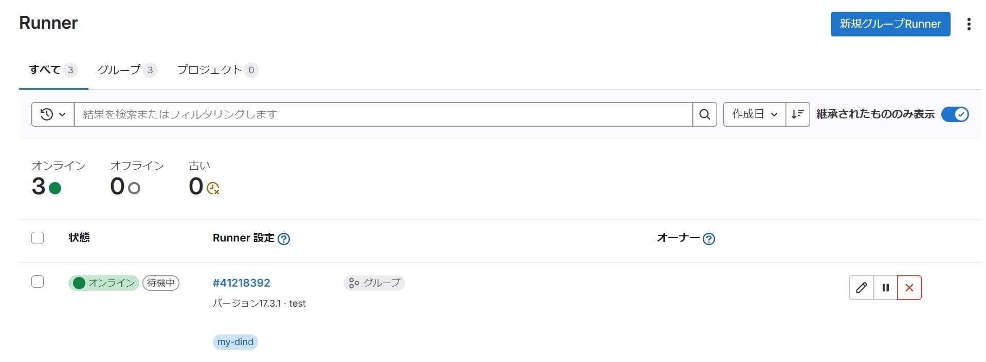The height and width of the screenshot is (362, 986).
Task: Pause runner #41218392 with the pause icon
Action: click(885, 288)
